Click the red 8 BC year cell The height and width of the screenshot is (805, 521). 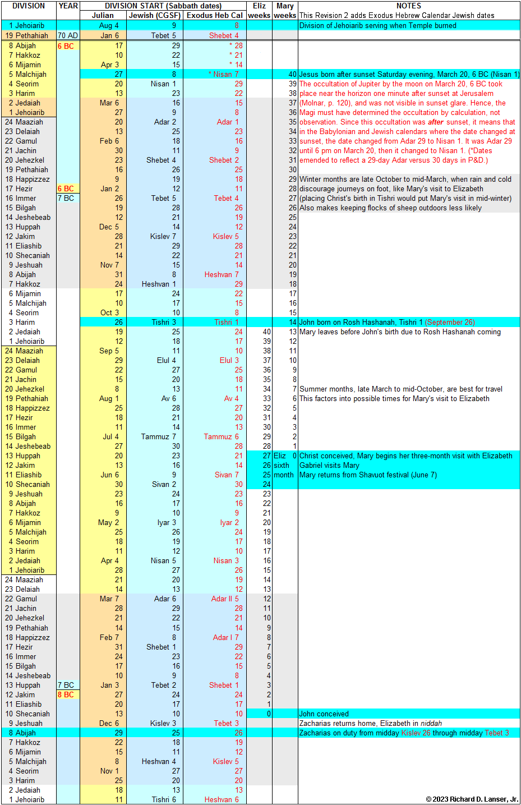68,694
